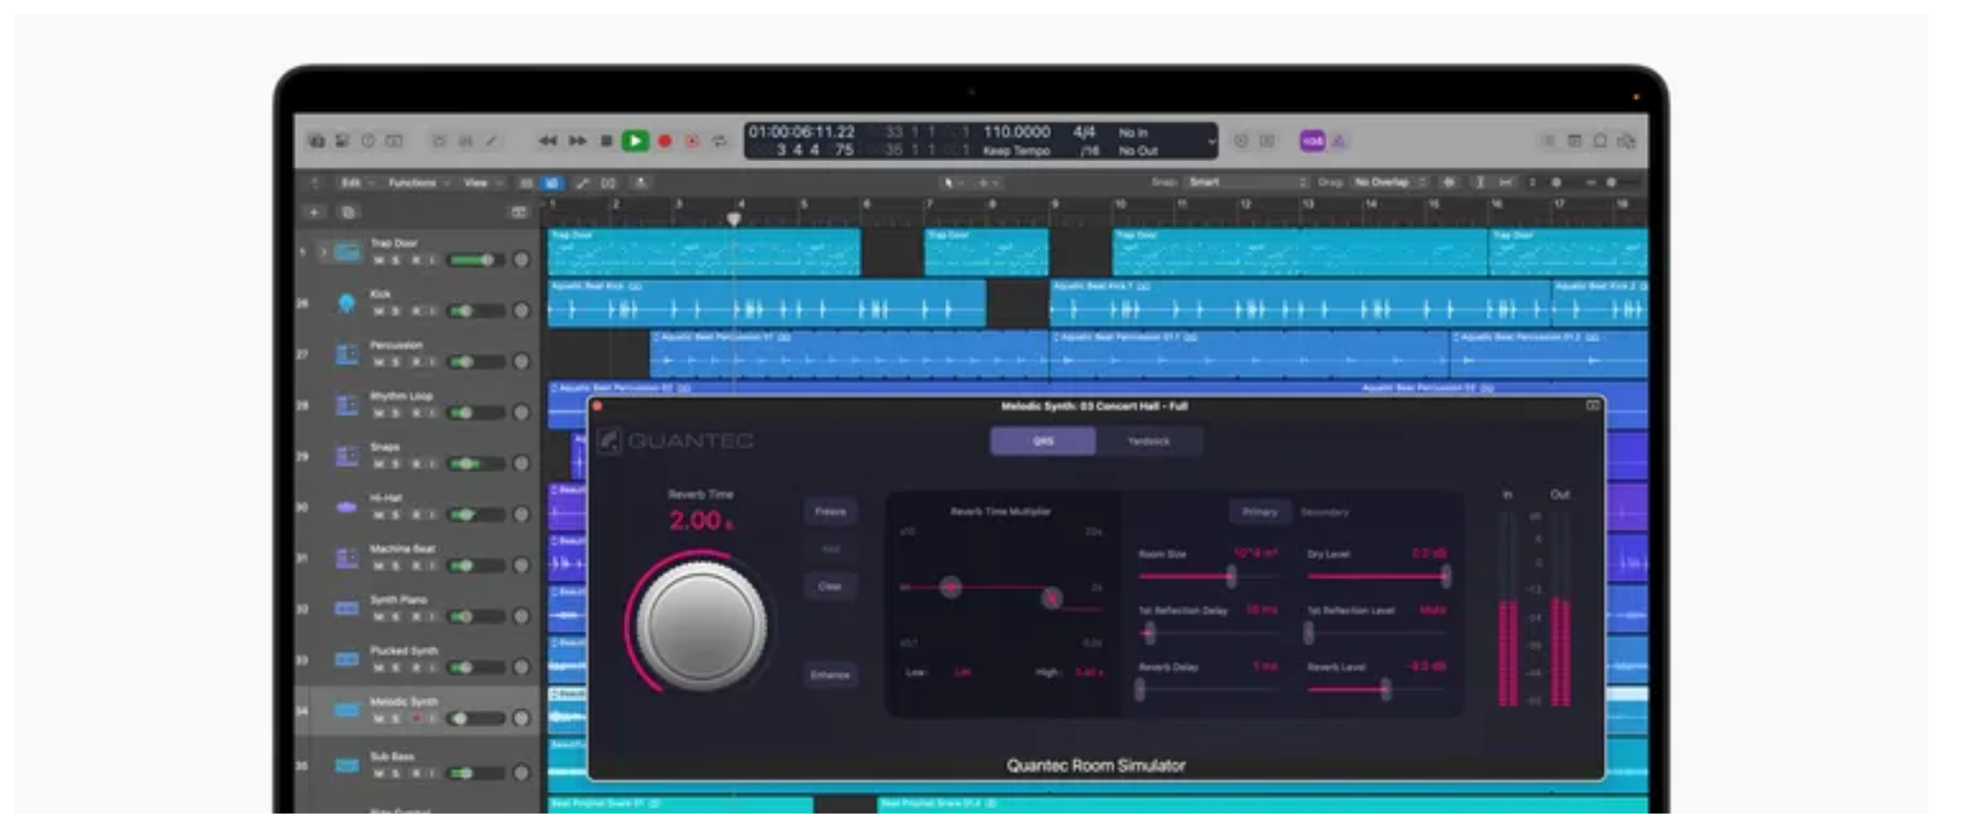Toggle Cycle mode

point(720,141)
